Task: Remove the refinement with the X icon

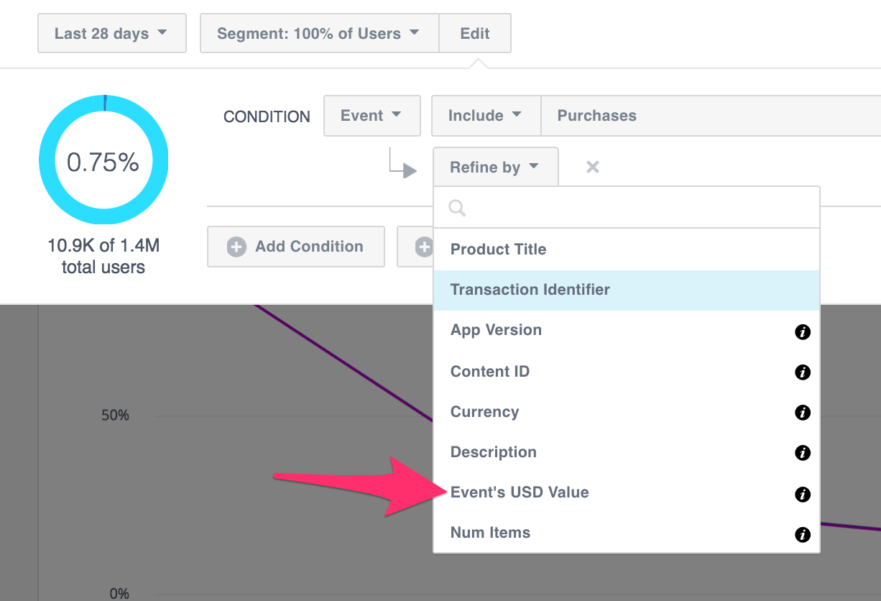Action: click(593, 168)
